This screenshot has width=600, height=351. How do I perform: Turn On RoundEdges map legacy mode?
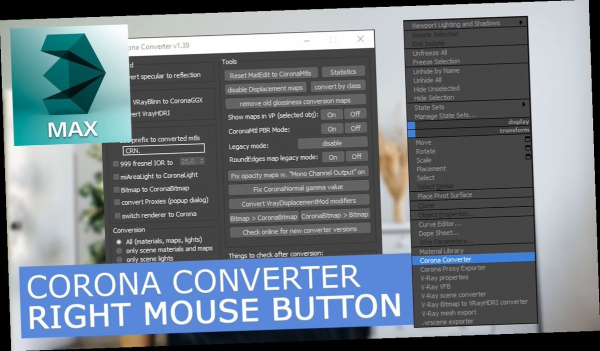pos(332,157)
